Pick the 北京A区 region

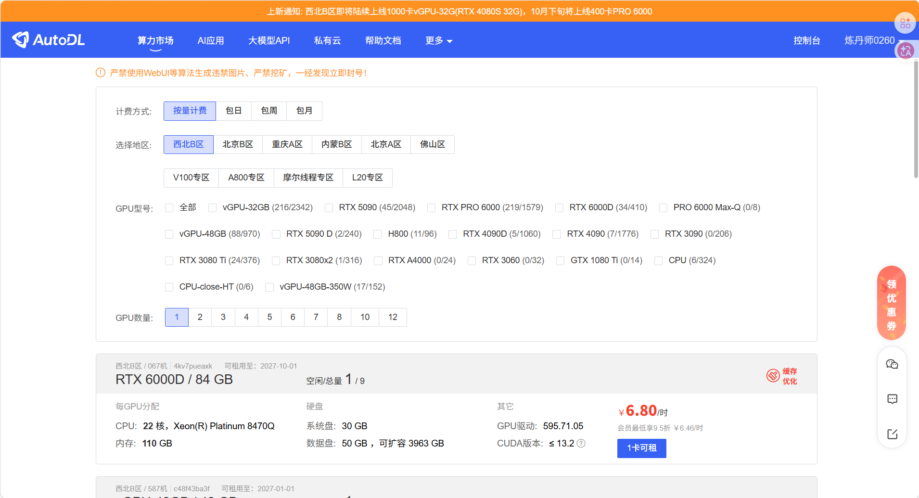386,144
